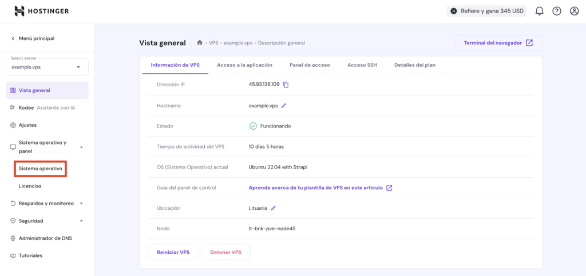Click the home icon in breadcrumb
Viewport: 586px width, 276px height.
pos(200,43)
